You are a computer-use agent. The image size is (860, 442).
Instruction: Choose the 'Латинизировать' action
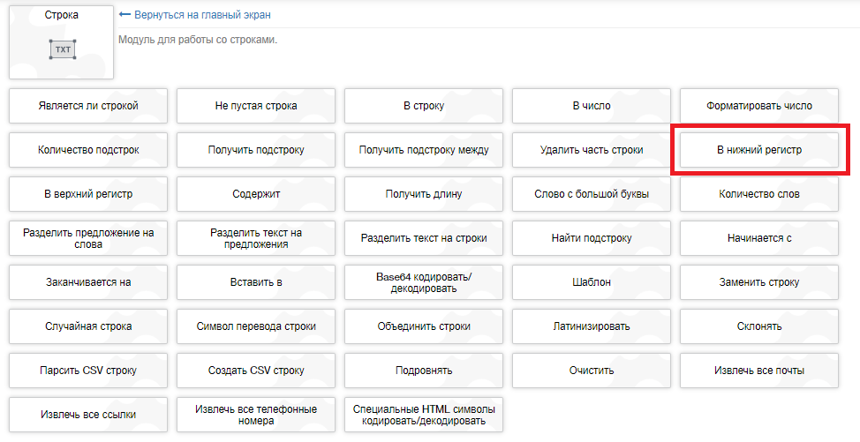(592, 326)
